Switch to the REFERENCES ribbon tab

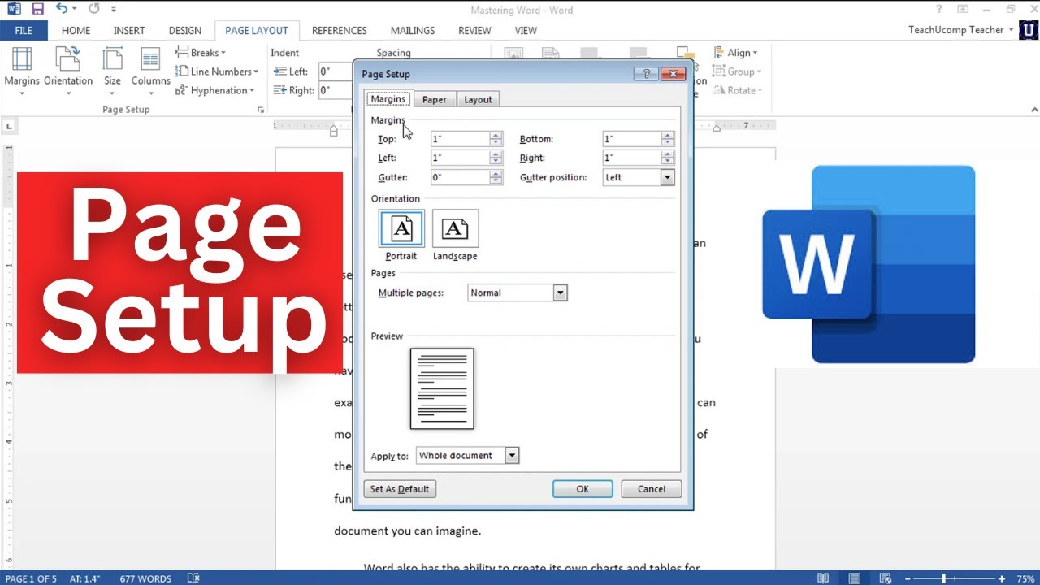point(340,31)
